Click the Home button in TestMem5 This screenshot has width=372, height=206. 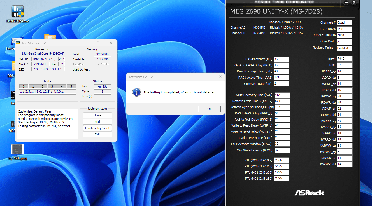pyautogui.click(x=97, y=115)
